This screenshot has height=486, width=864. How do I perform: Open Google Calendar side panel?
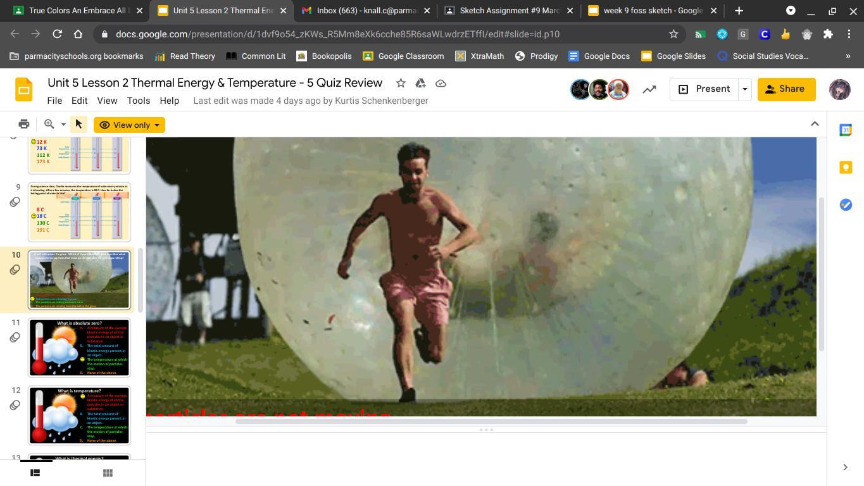pos(846,130)
